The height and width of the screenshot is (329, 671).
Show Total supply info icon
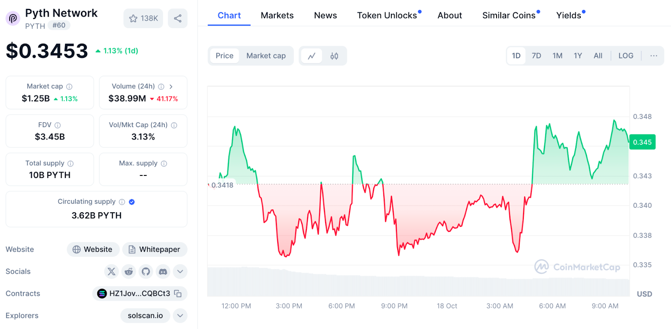pos(70,164)
